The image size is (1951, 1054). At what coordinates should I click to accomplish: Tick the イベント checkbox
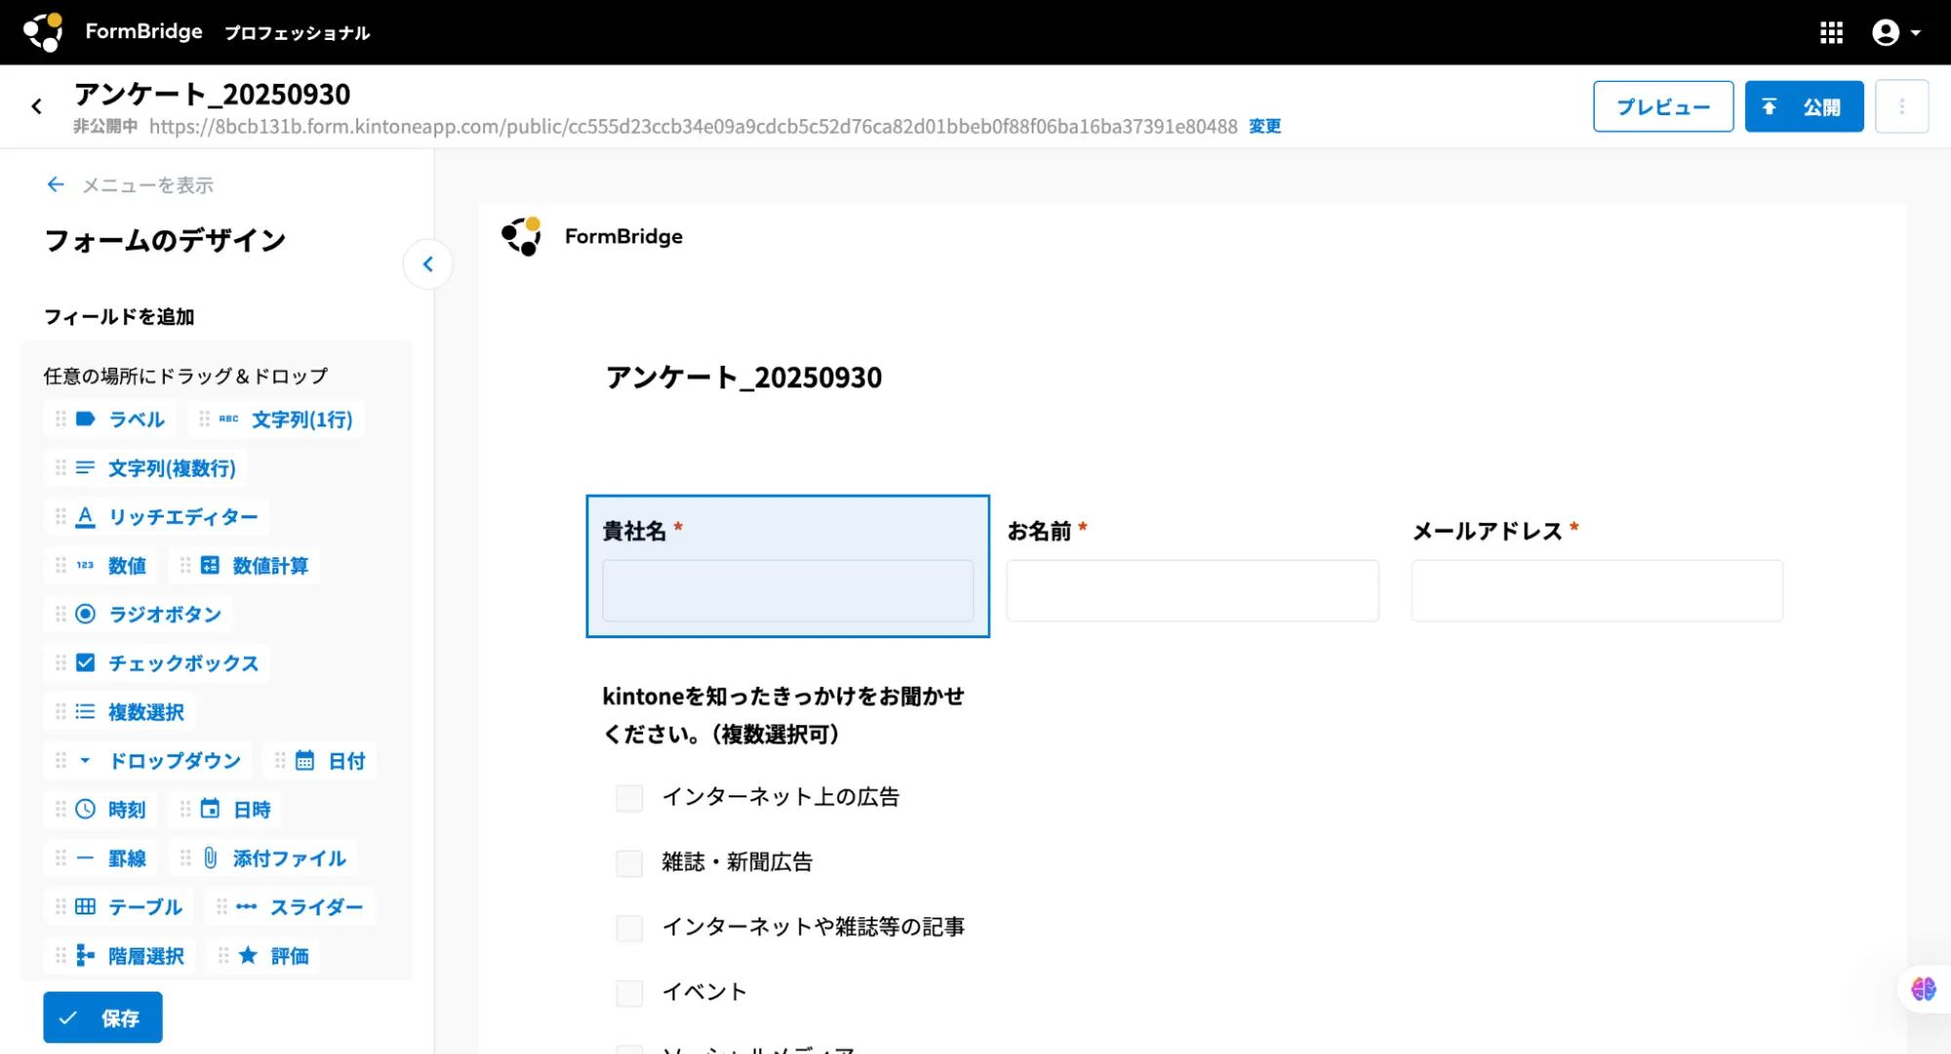tap(630, 993)
